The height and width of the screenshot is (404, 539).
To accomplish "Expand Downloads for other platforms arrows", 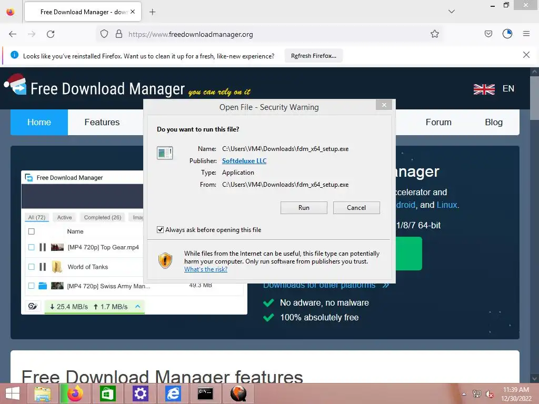I will [x=386, y=285].
